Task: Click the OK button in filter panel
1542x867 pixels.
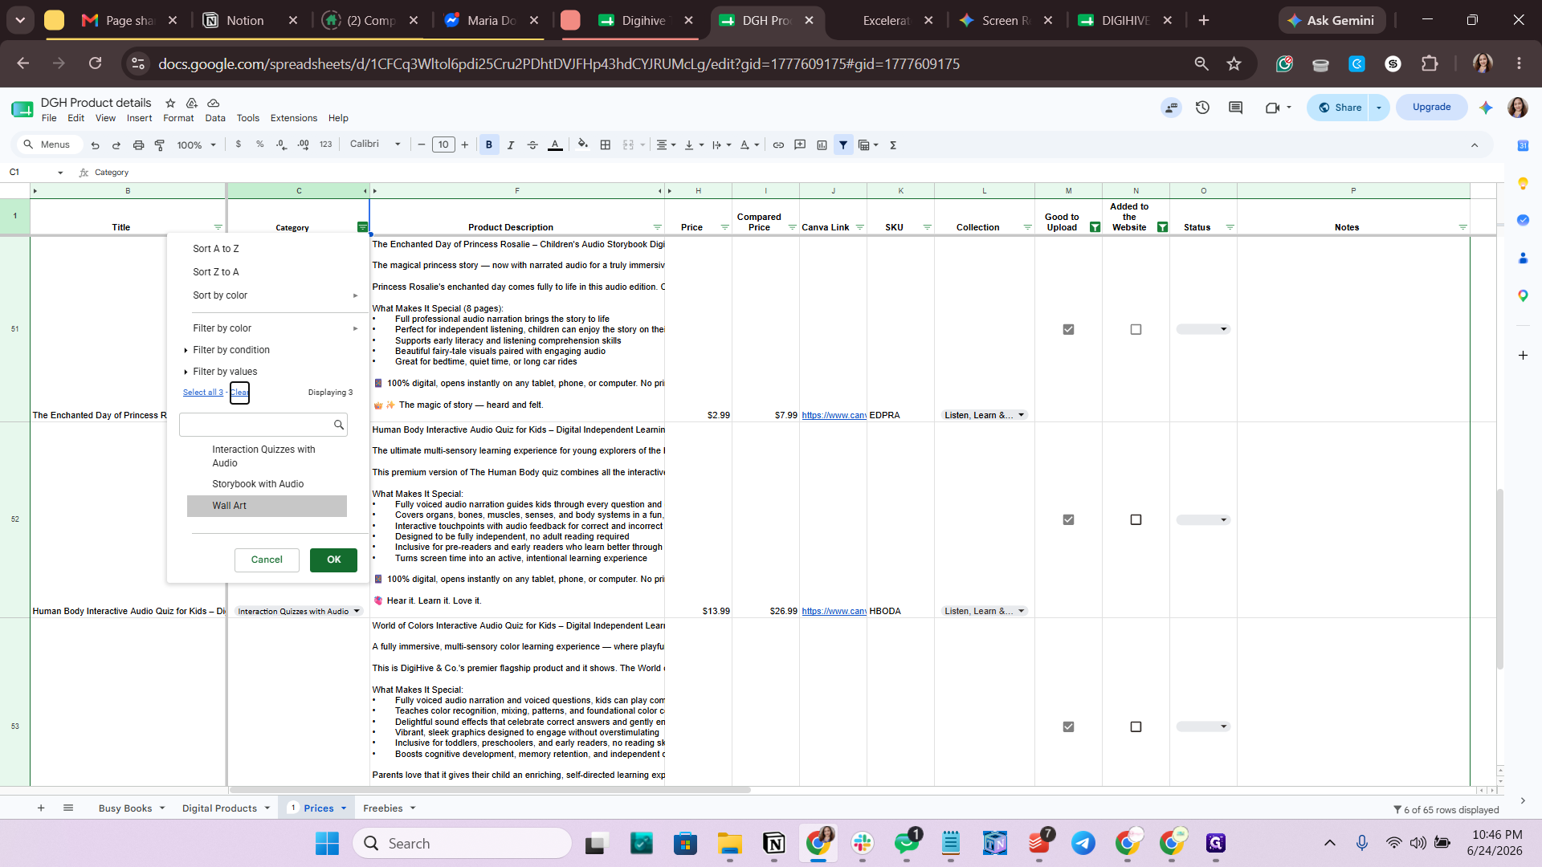Action: coord(333,560)
